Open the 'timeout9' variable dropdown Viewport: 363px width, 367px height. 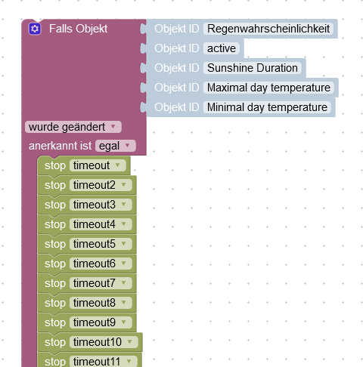pos(101,322)
